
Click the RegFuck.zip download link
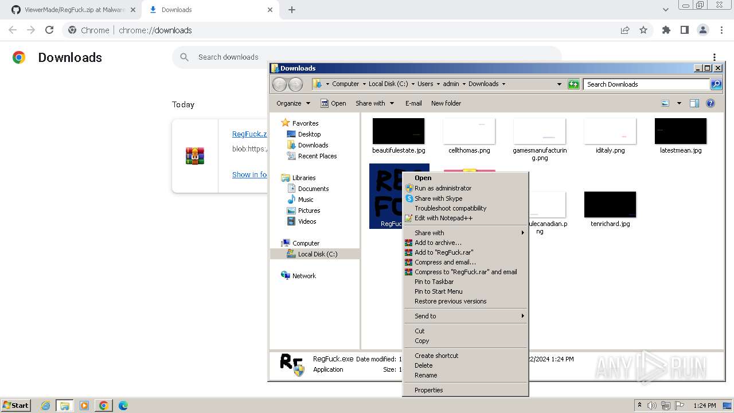click(x=249, y=134)
